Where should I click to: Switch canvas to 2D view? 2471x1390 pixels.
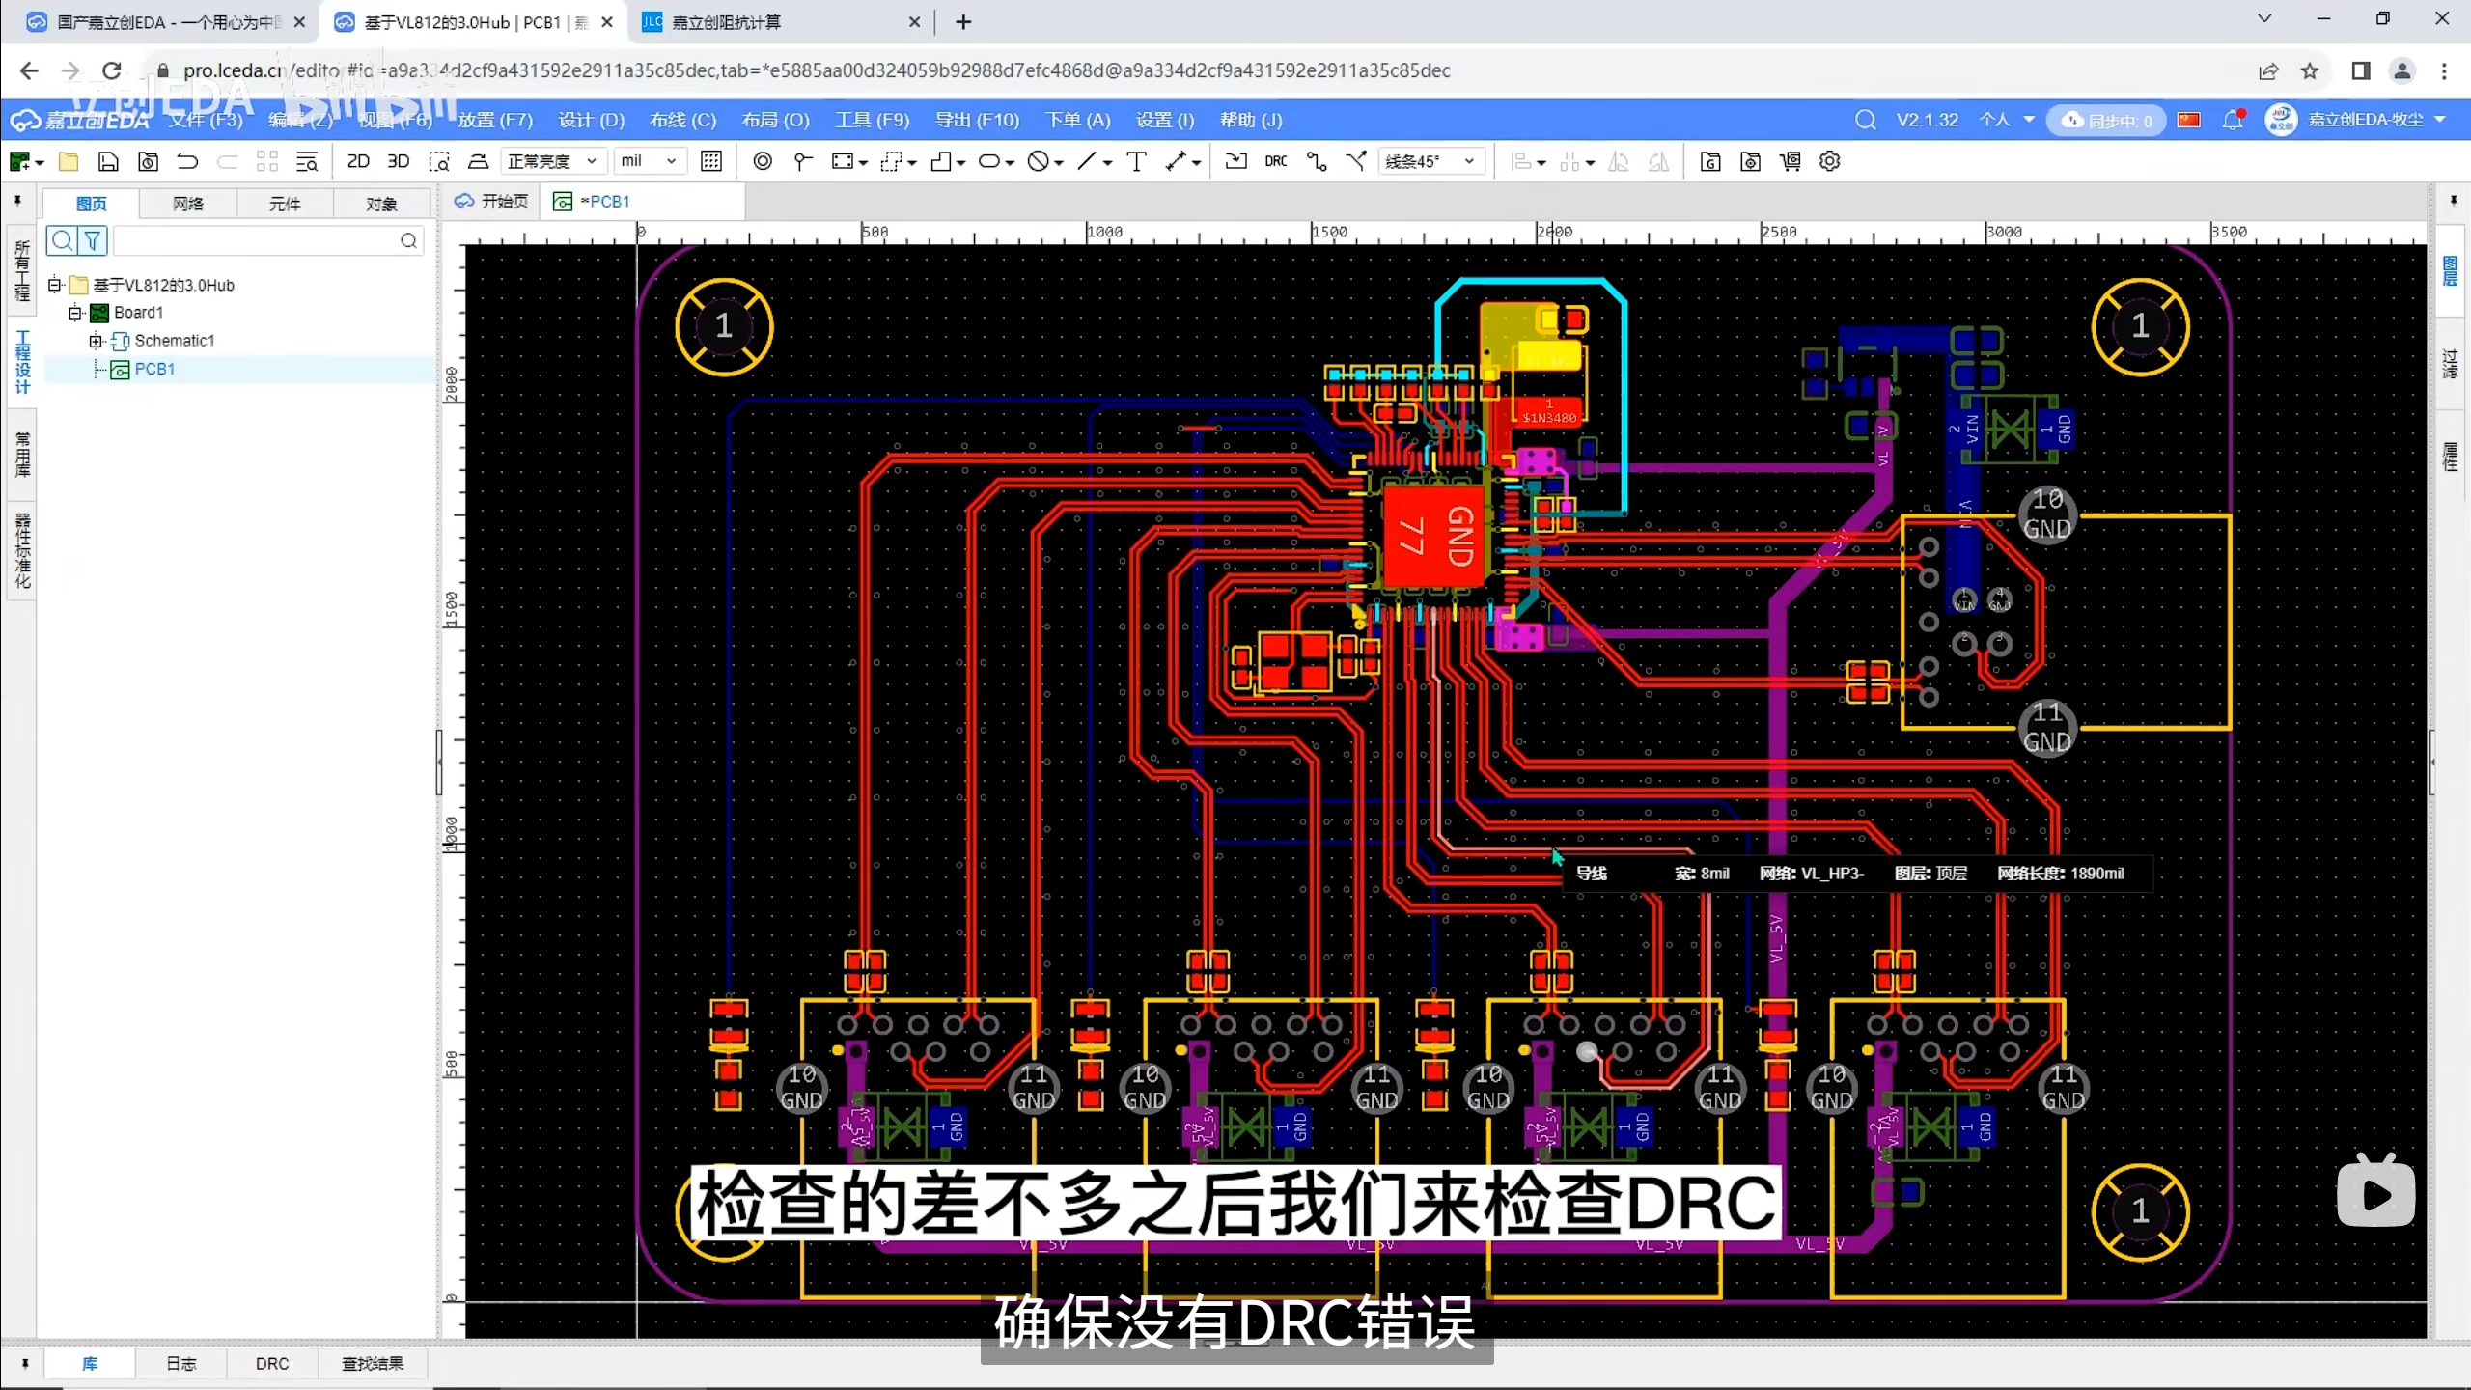click(358, 161)
